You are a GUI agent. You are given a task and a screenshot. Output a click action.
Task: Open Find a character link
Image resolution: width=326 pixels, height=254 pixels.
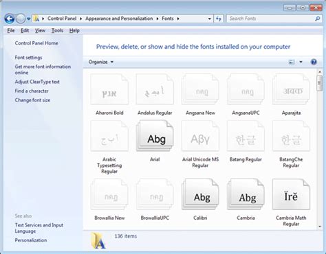coord(32,91)
